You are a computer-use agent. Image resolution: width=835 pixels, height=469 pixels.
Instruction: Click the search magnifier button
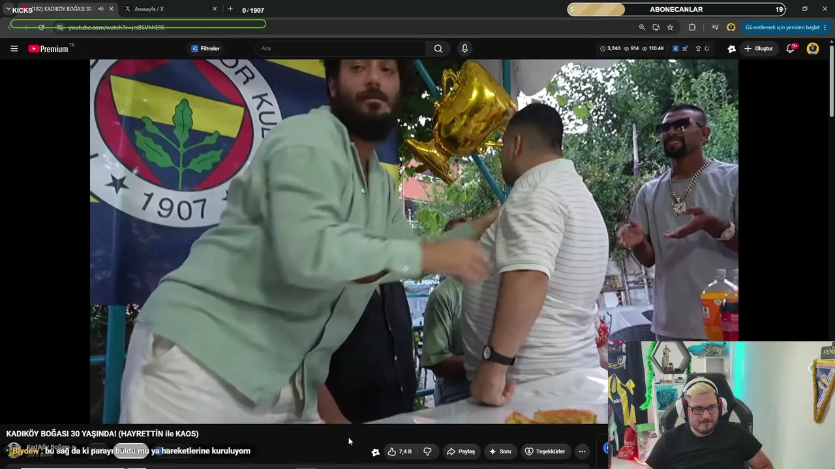click(438, 49)
